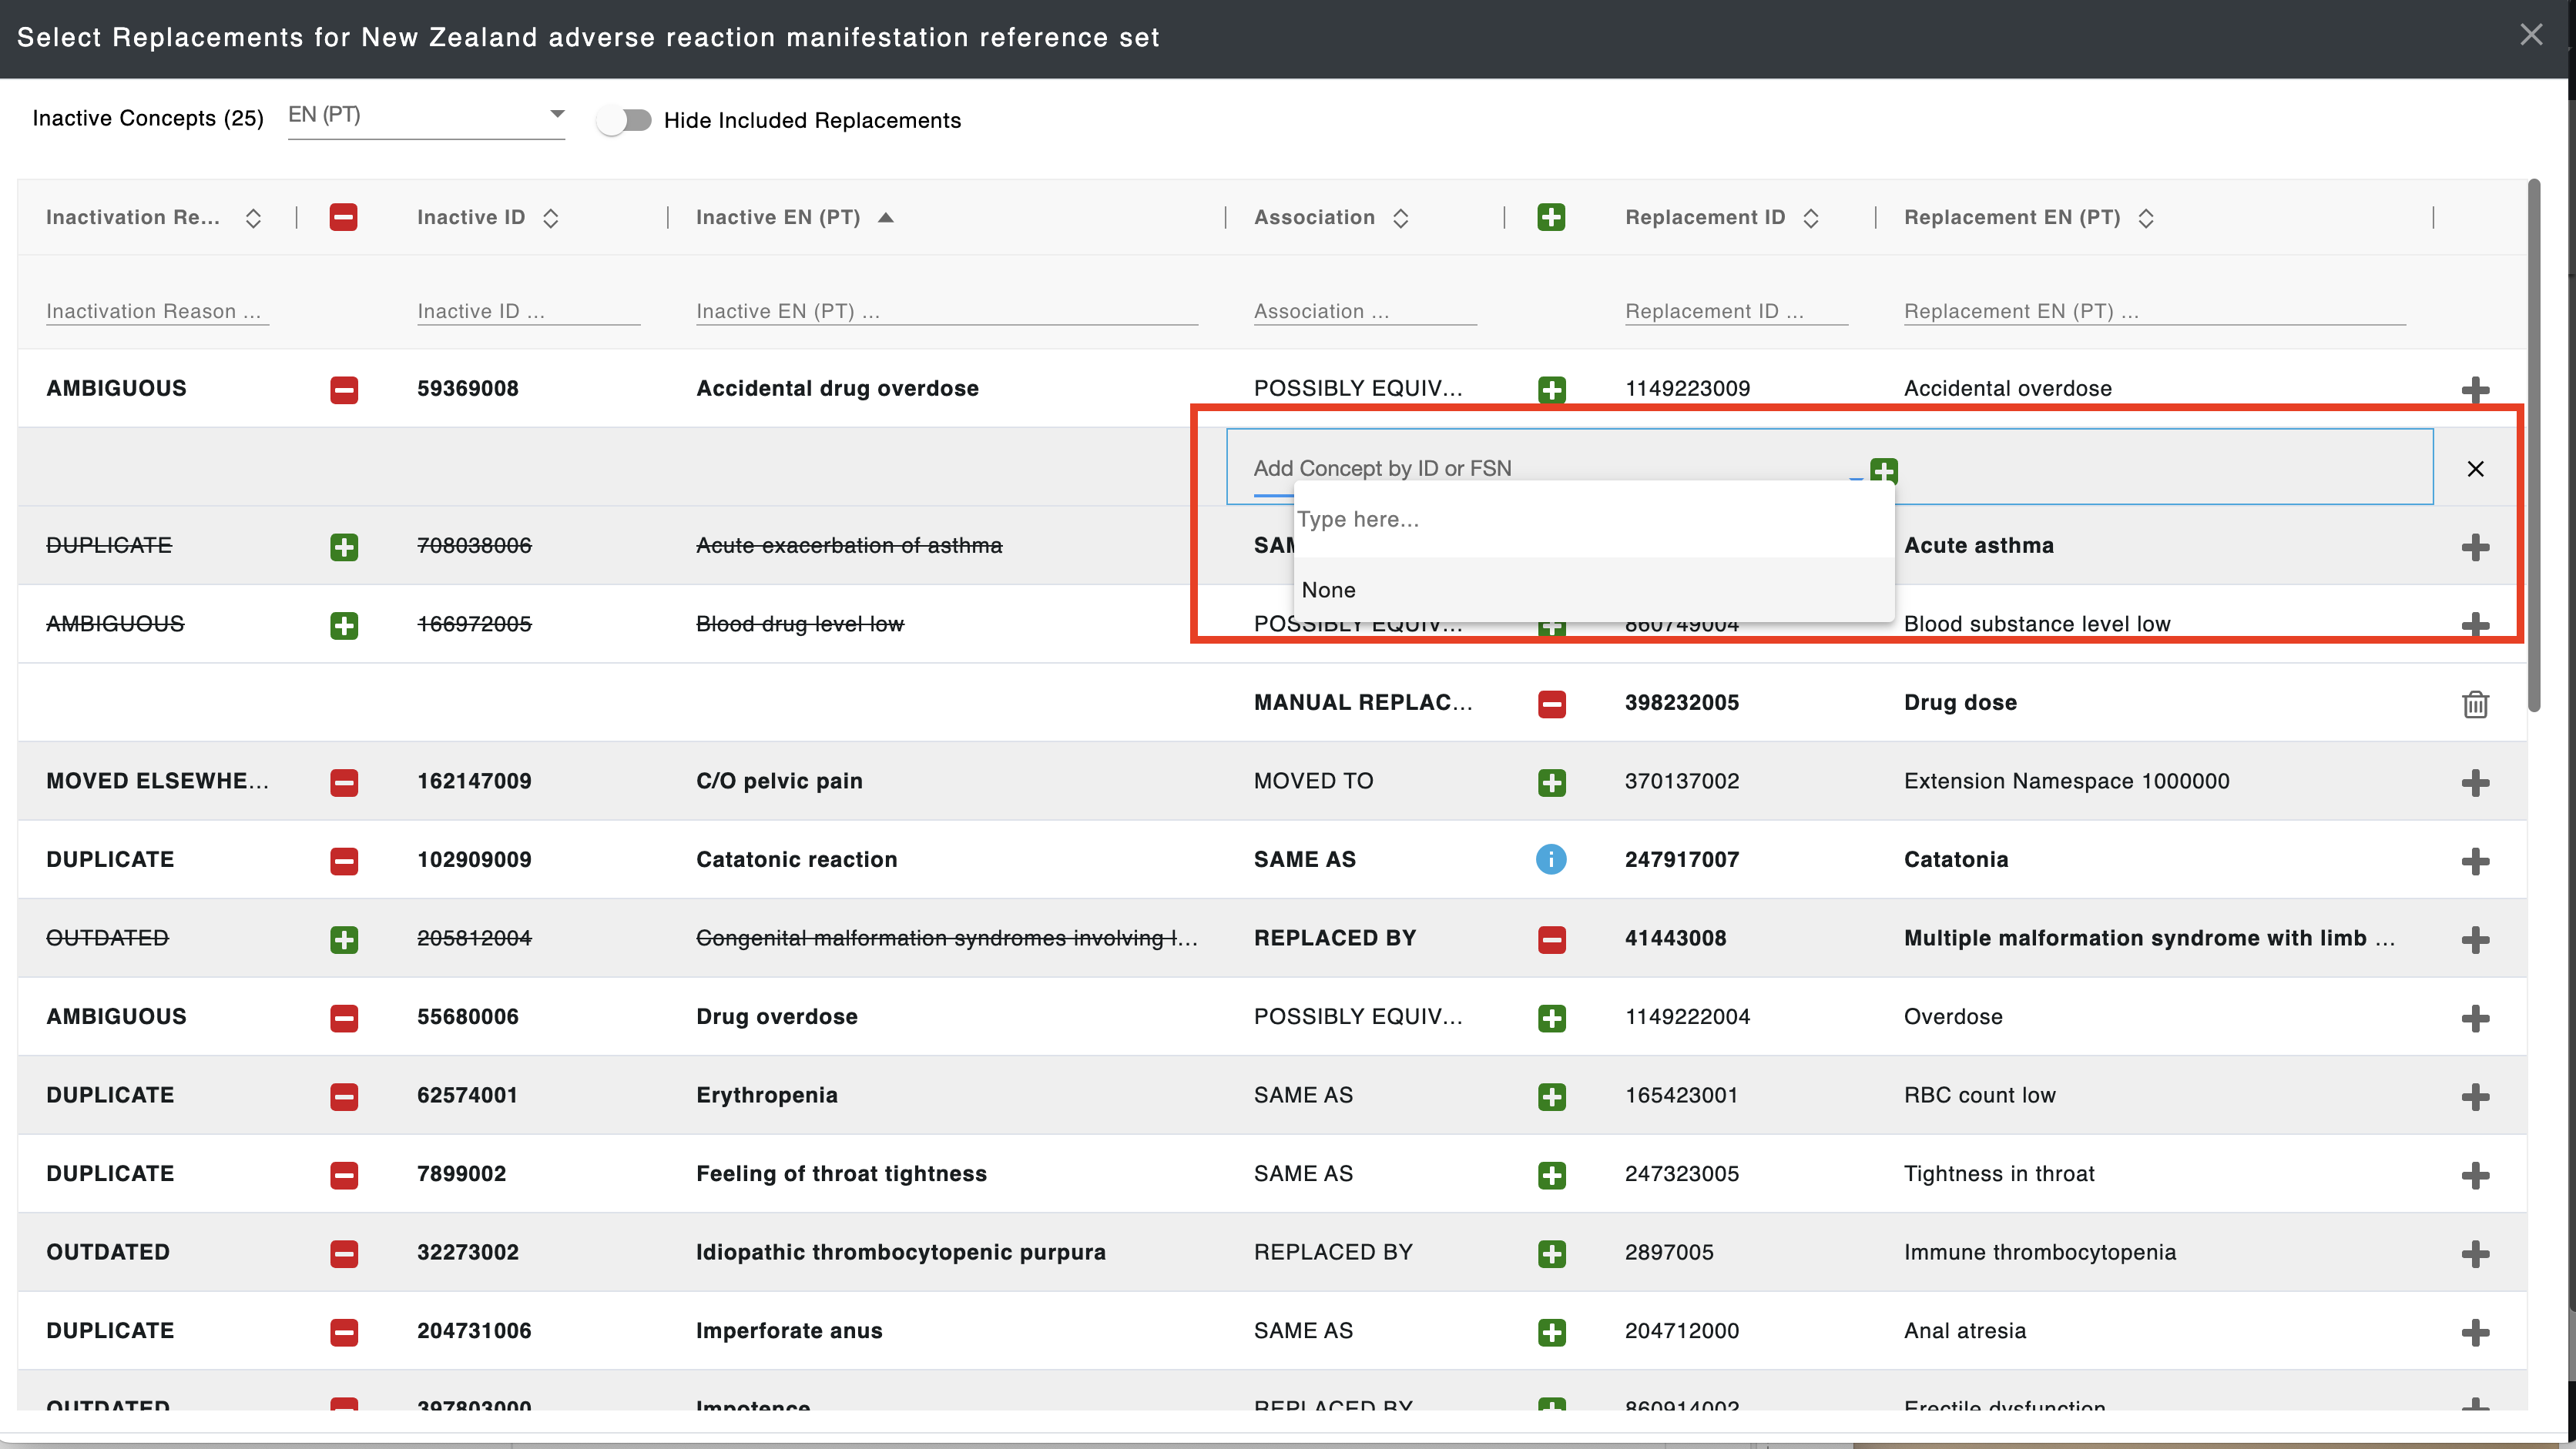Include replacement 204712000 Anal atresia
The width and height of the screenshot is (2576, 1449).
[x=1552, y=1332]
